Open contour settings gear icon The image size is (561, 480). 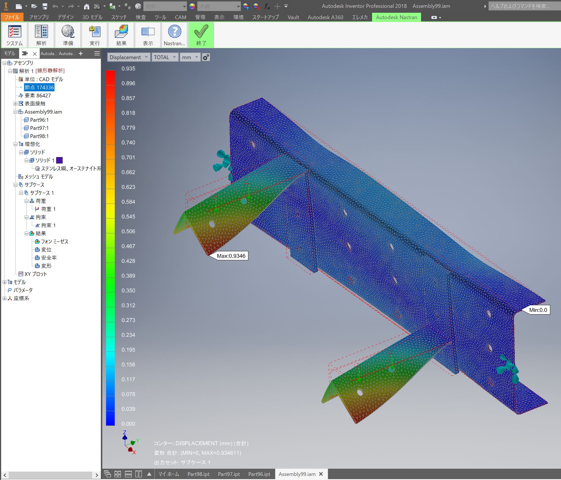[x=206, y=57]
